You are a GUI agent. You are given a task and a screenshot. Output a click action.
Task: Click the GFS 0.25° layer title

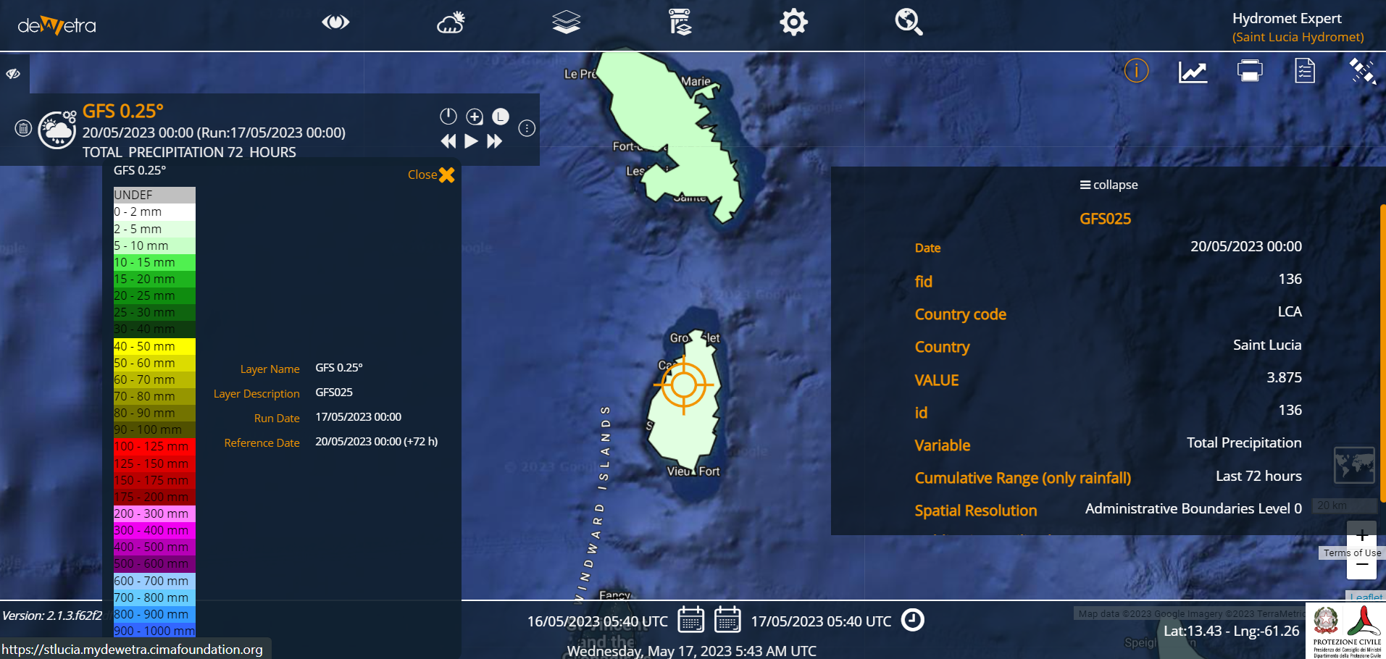pos(123,111)
